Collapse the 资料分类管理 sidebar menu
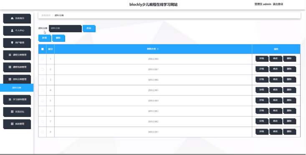The width and height of the screenshot is (306, 155). tap(17, 79)
